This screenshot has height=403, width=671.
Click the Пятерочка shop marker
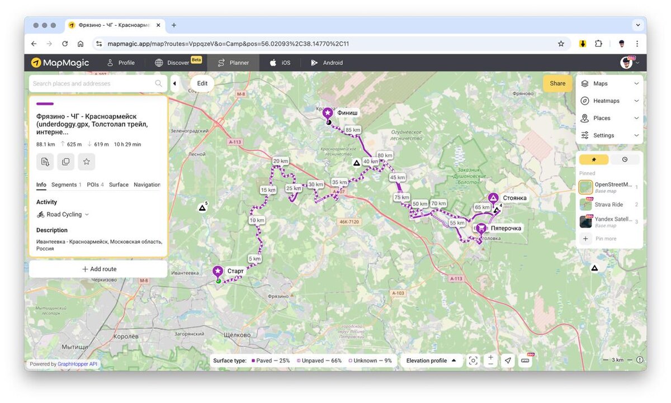click(481, 228)
